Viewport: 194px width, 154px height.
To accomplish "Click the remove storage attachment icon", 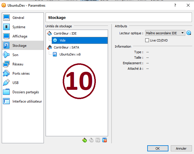I will [x=105, y=140].
